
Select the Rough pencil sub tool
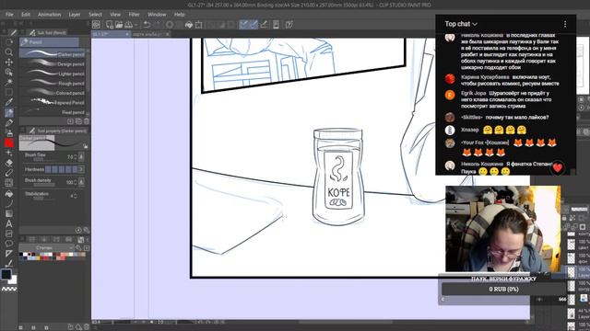[x=53, y=84]
